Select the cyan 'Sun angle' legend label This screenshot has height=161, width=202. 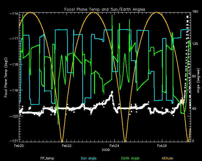coord(88,158)
